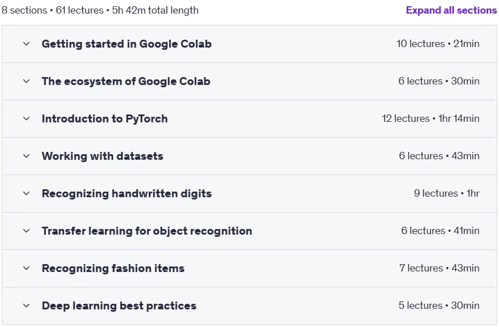The image size is (499, 327).
Task: Open Recognizing handwritten digits section title
Action: pyautogui.click(x=127, y=194)
